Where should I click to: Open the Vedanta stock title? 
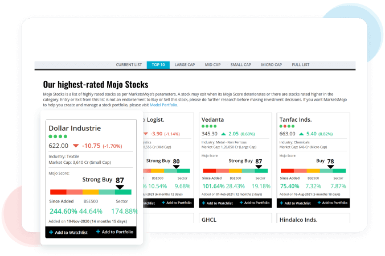(x=212, y=119)
